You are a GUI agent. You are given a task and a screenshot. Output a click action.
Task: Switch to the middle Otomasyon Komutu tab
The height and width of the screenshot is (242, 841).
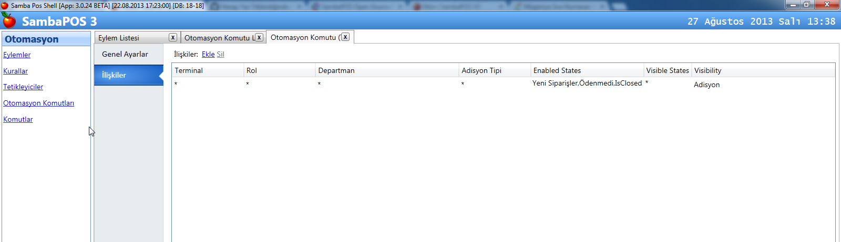[217, 38]
